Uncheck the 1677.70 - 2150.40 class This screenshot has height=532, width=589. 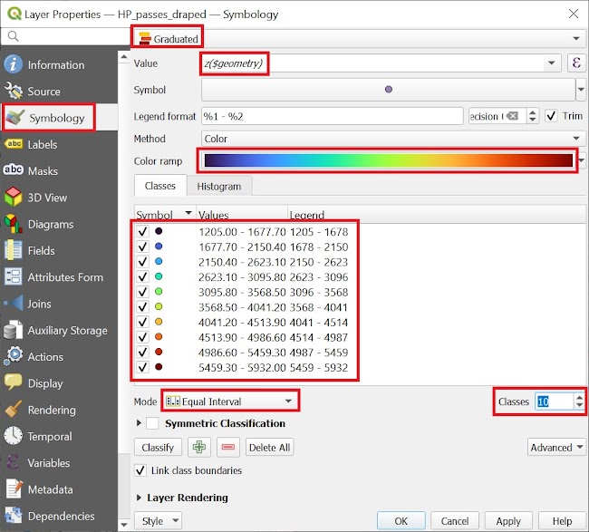click(143, 247)
